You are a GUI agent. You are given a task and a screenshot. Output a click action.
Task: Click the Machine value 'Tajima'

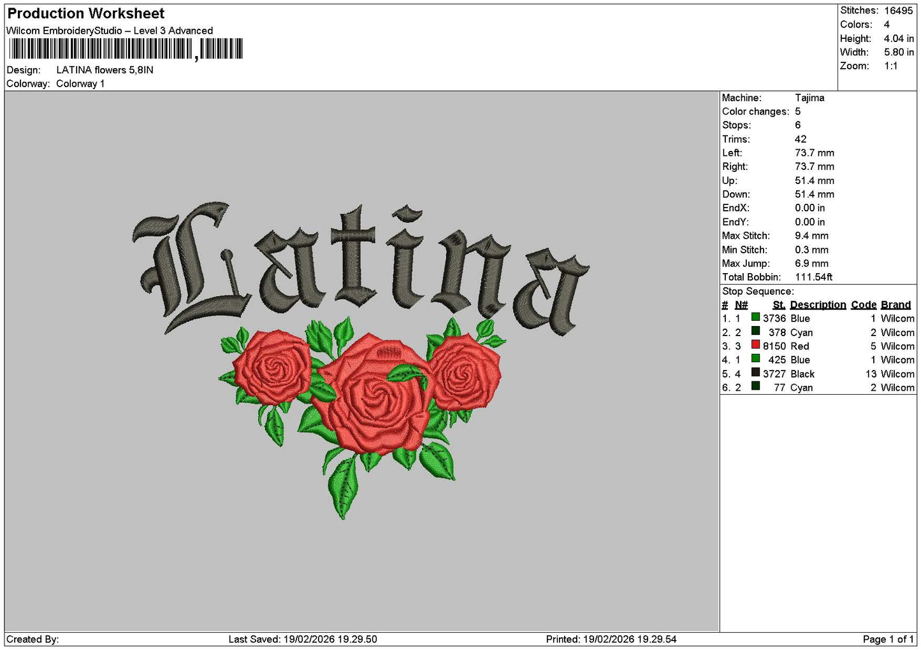(x=809, y=98)
